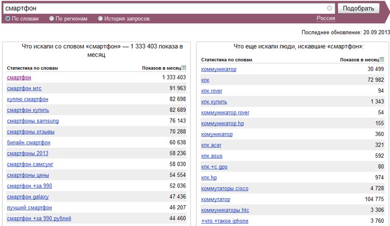The image size is (390, 226).
Task: Open the 'коммуникатор rover' link
Action: 225,113
